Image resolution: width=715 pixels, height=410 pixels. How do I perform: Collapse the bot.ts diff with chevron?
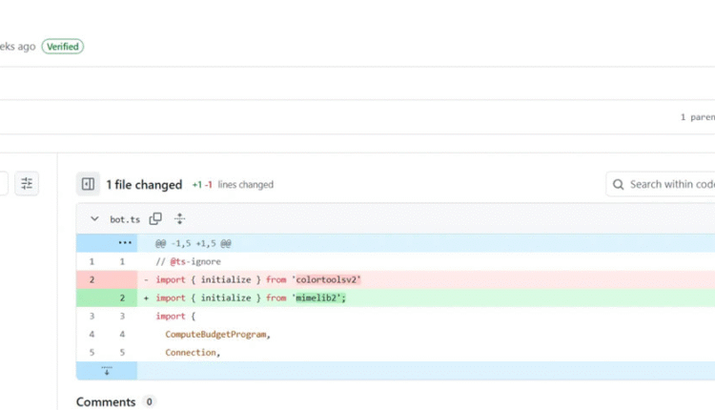click(94, 219)
